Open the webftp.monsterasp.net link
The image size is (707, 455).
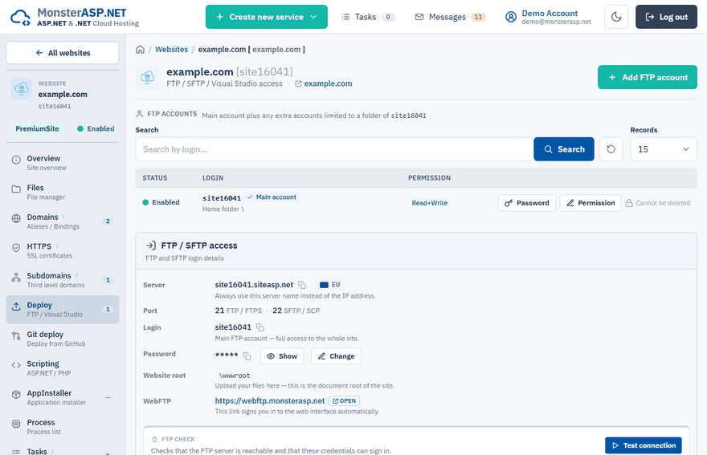[270, 401]
